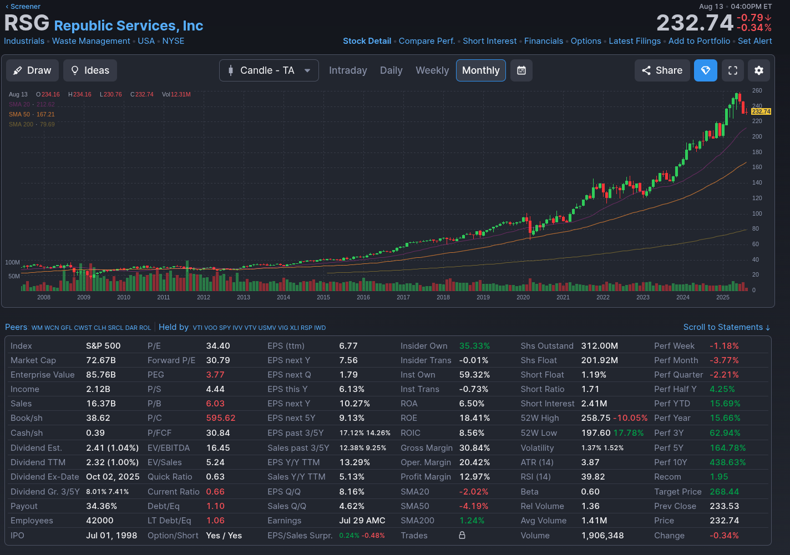Click Add to Portfolio link

[x=699, y=41]
